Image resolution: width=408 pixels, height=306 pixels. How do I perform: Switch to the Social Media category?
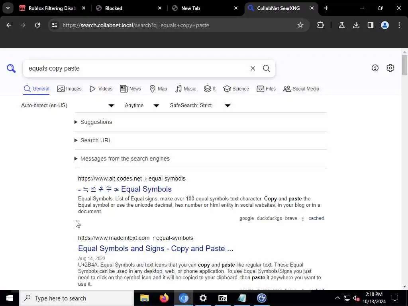(x=301, y=89)
